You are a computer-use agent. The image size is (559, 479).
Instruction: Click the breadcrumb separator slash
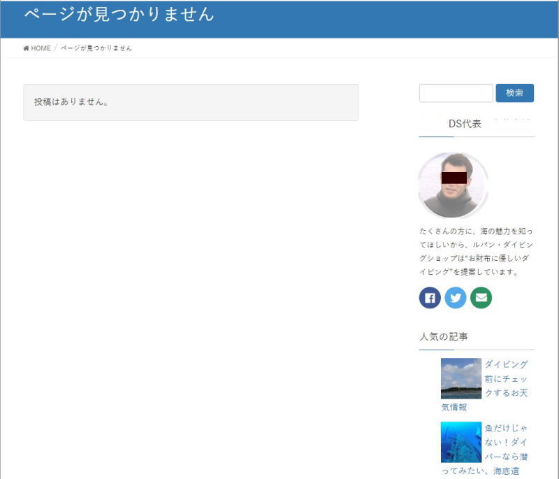coord(55,48)
